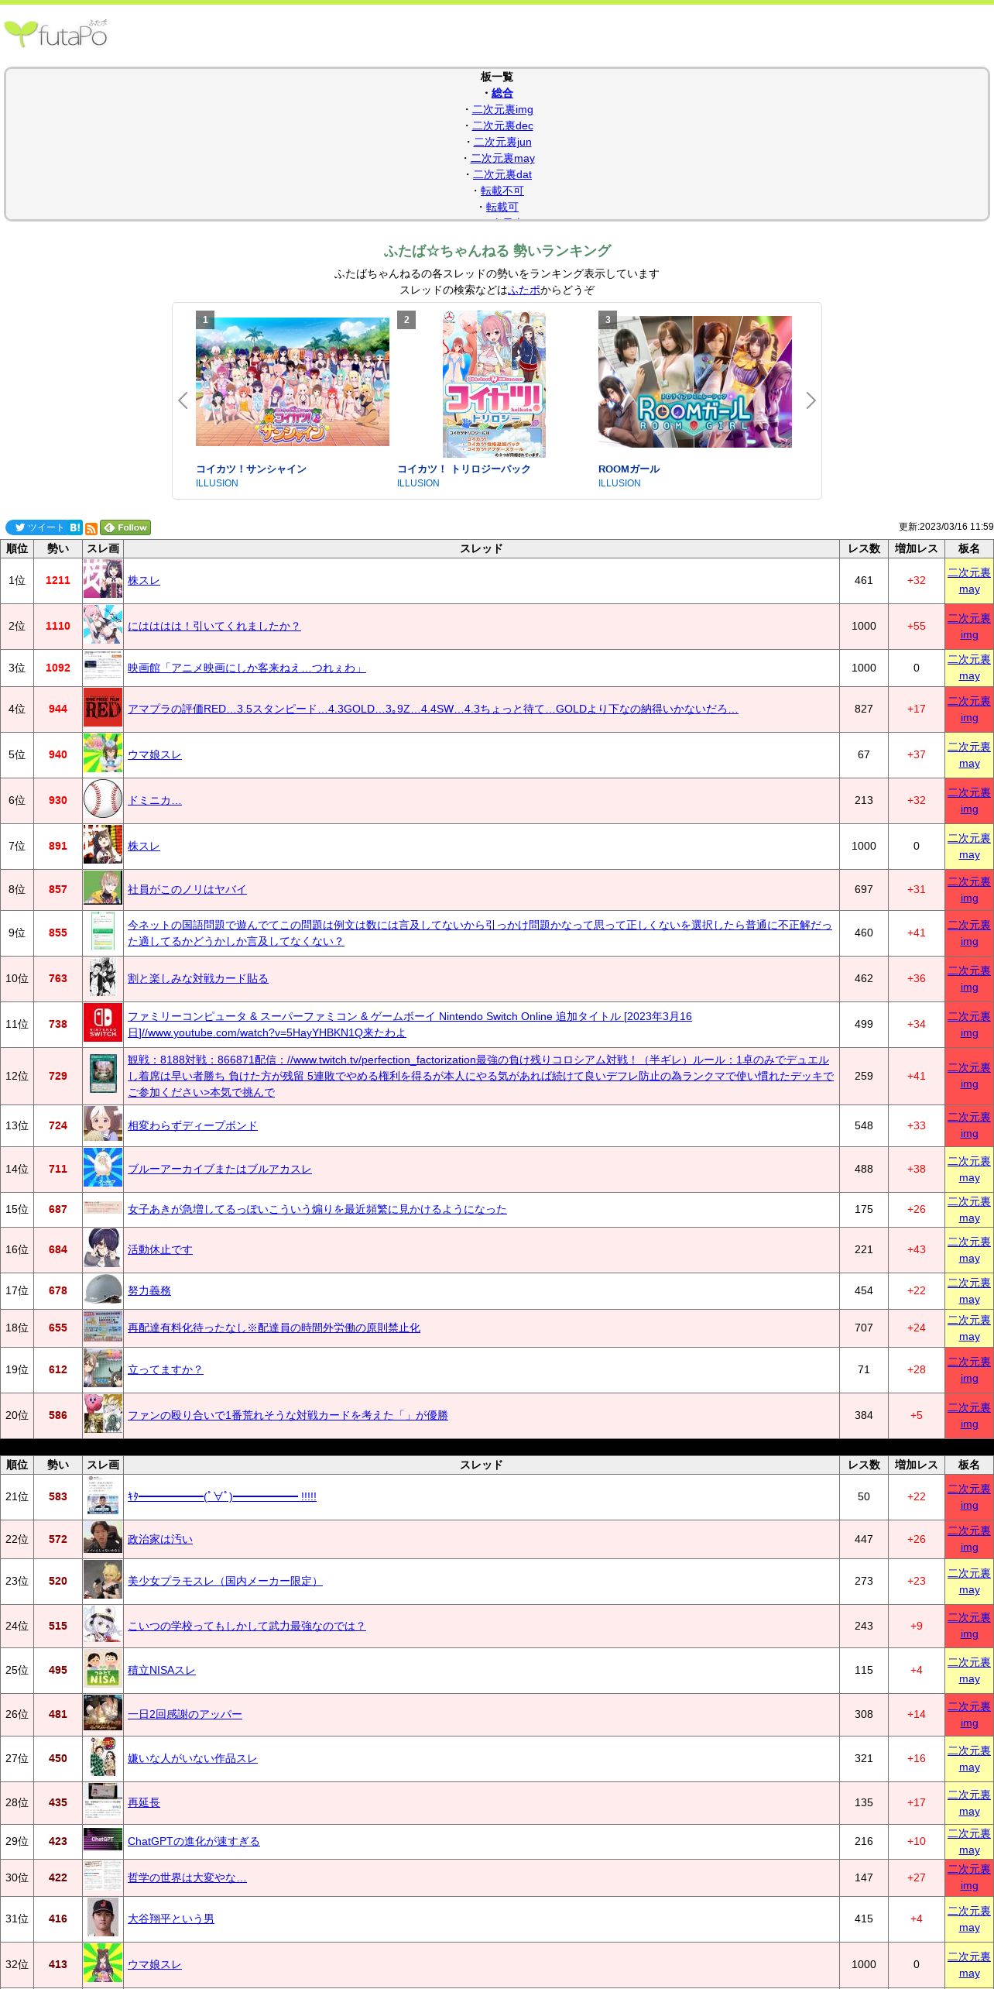
Task: Click the green Follow button
Action: 125,527
